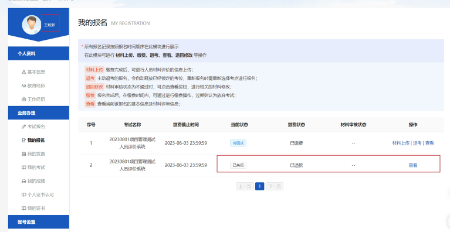Screen dimensions: 450x232
Task: Click the 材料审核状态 column header
Action: point(353,125)
